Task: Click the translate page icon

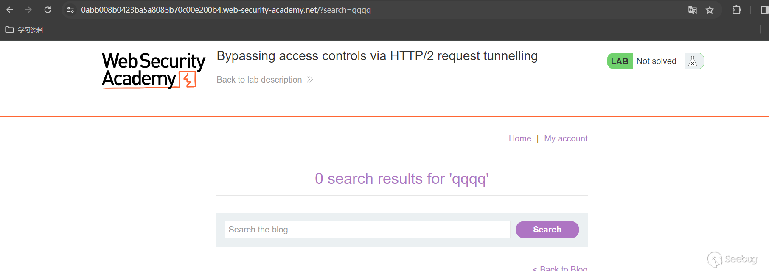Action: (x=693, y=10)
